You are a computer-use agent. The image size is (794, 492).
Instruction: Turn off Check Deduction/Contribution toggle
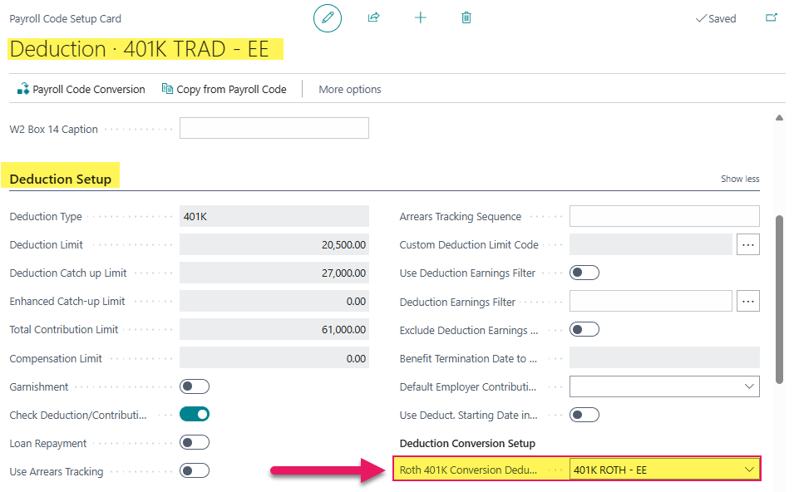pyautogui.click(x=195, y=414)
